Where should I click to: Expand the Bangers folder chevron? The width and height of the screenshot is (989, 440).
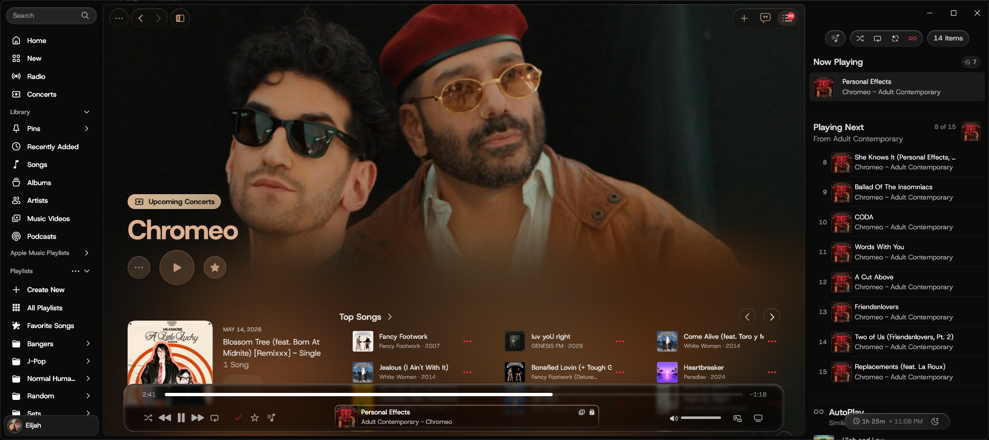[x=88, y=343]
